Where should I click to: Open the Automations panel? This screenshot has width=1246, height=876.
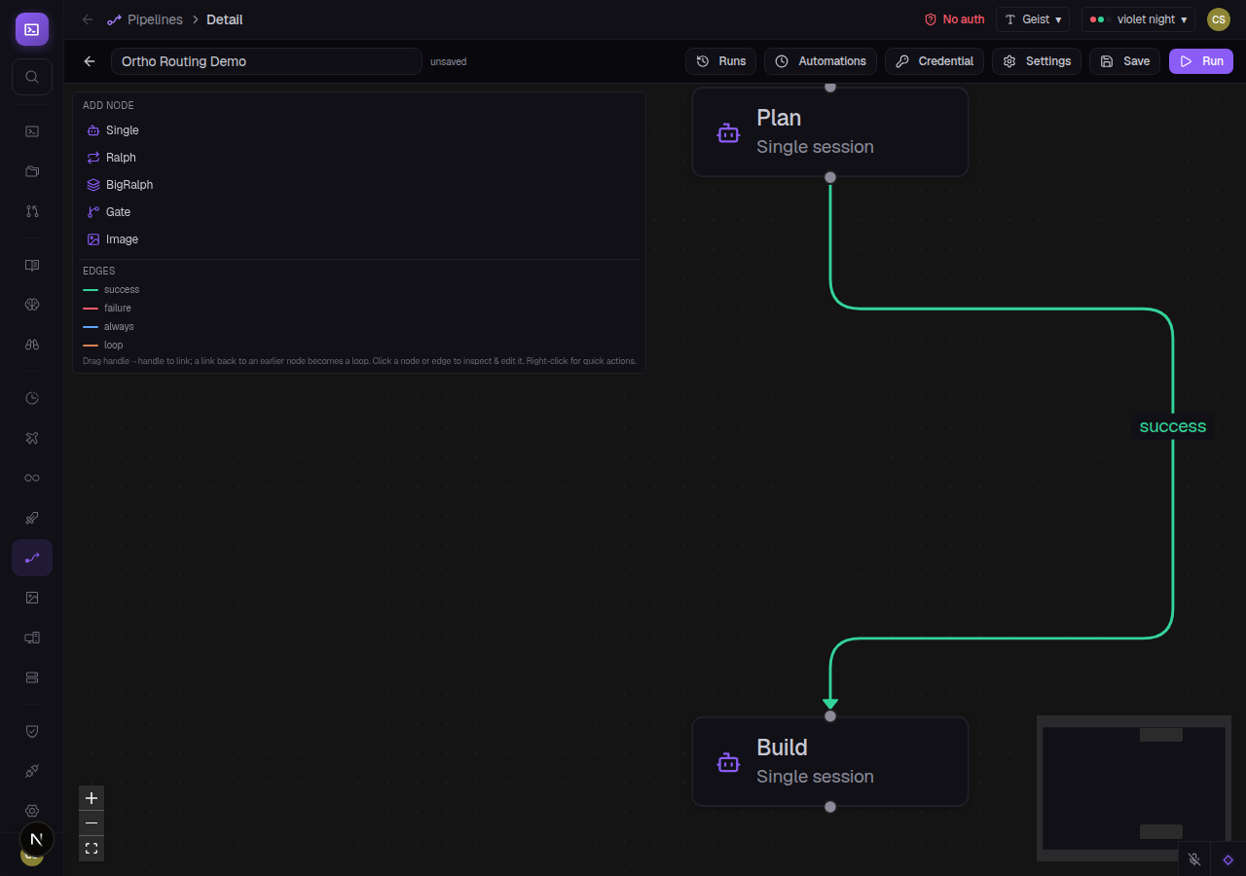[821, 61]
